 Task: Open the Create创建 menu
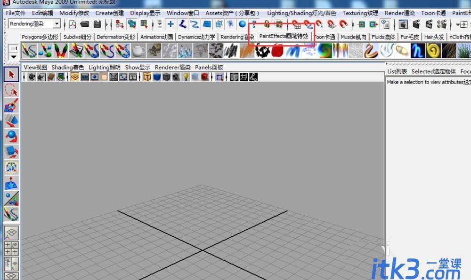point(109,13)
